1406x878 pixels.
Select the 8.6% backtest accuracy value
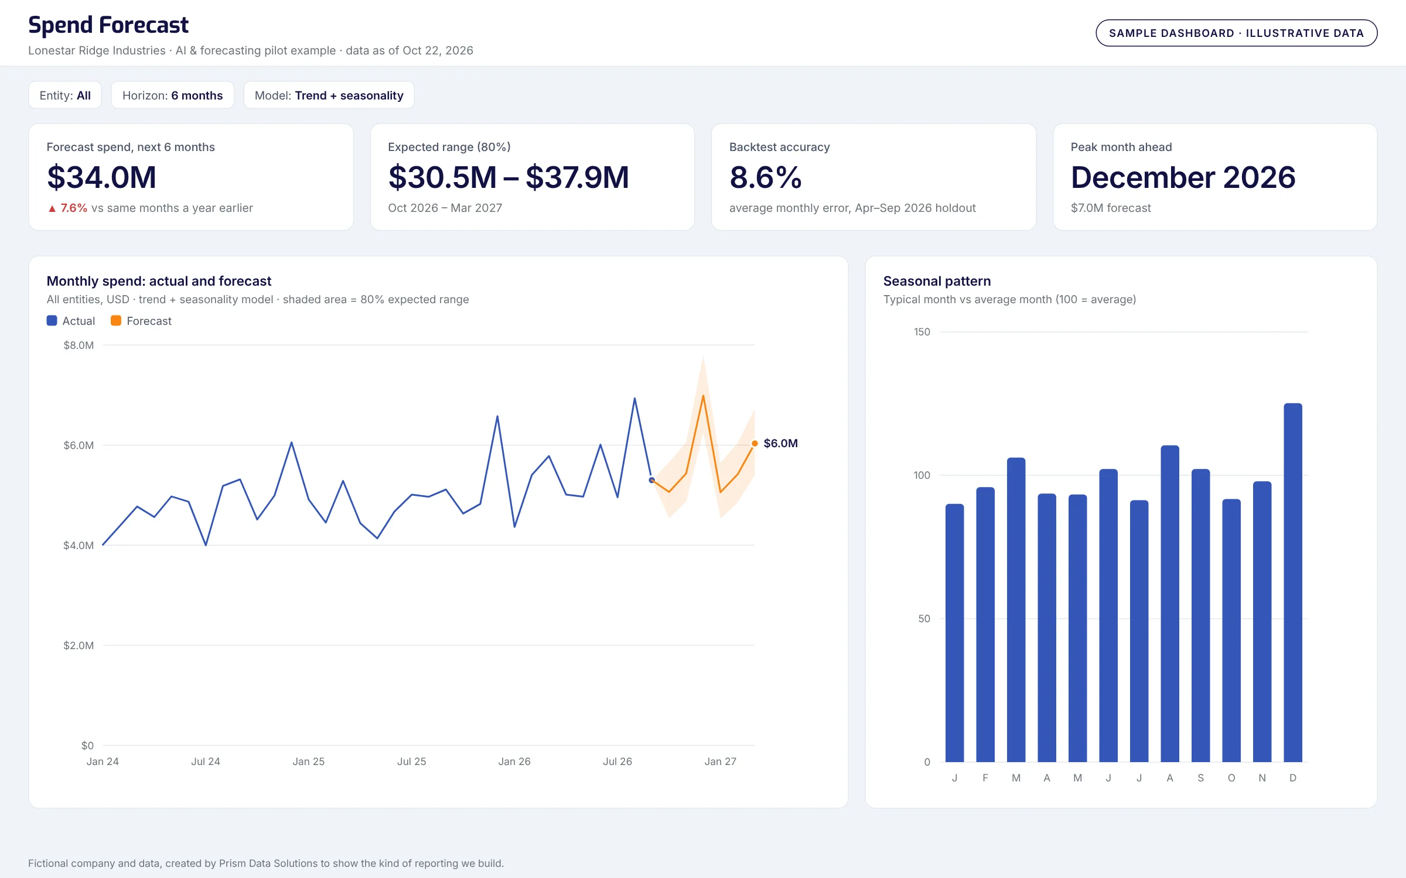[765, 177]
